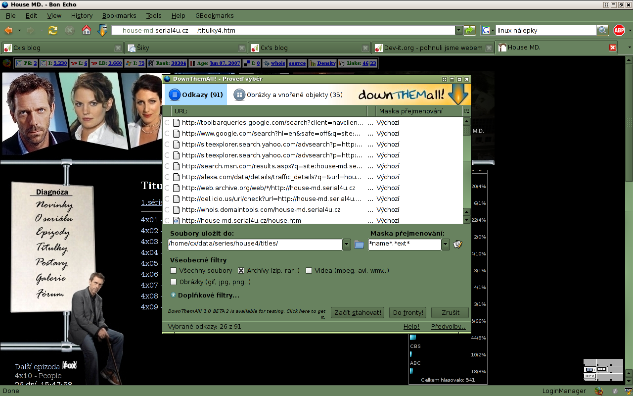Click Zrušit button
This screenshot has width=633, height=396.
450,312
